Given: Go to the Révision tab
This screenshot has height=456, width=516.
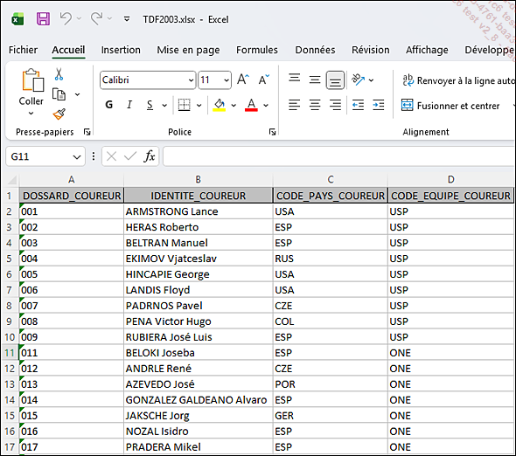Looking at the screenshot, I should pos(371,50).
